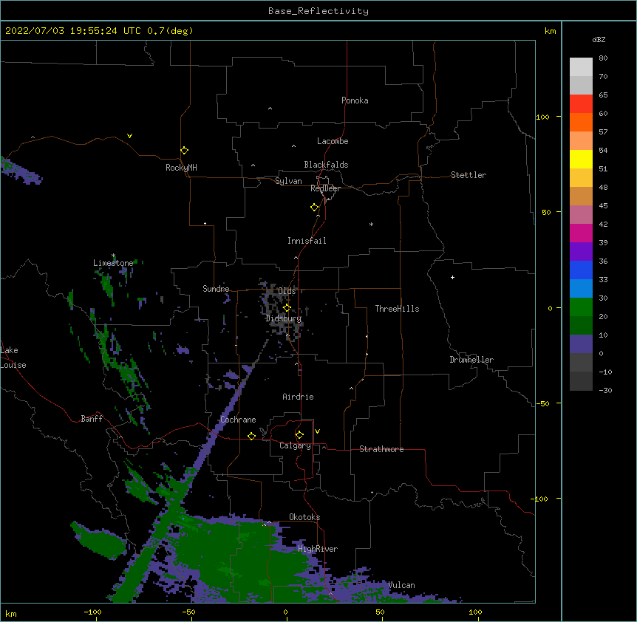
Task: Pick the bright yellow 51-54 dBZ legend swatch
Action: (x=581, y=160)
